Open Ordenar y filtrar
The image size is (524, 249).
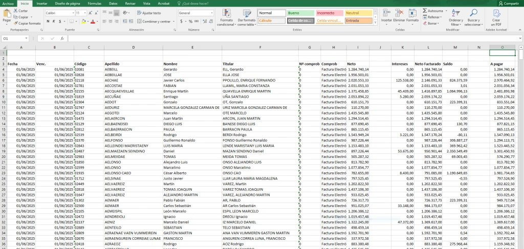[x=456, y=18]
